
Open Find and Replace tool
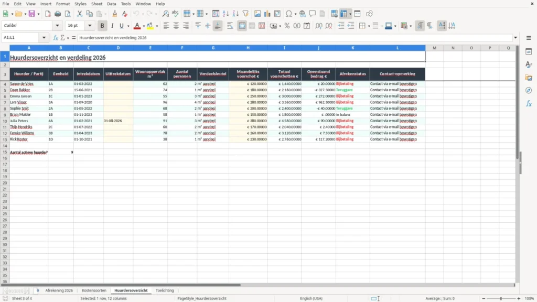coord(165,14)
